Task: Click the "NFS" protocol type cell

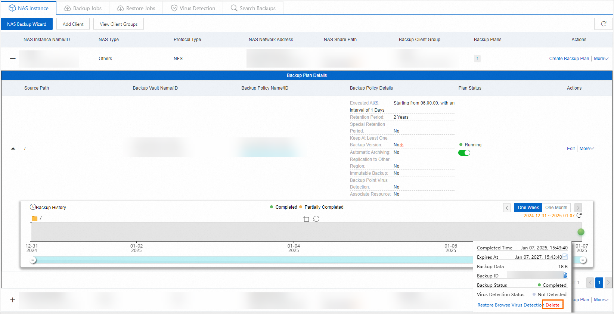Action: (x=178, y=59)
